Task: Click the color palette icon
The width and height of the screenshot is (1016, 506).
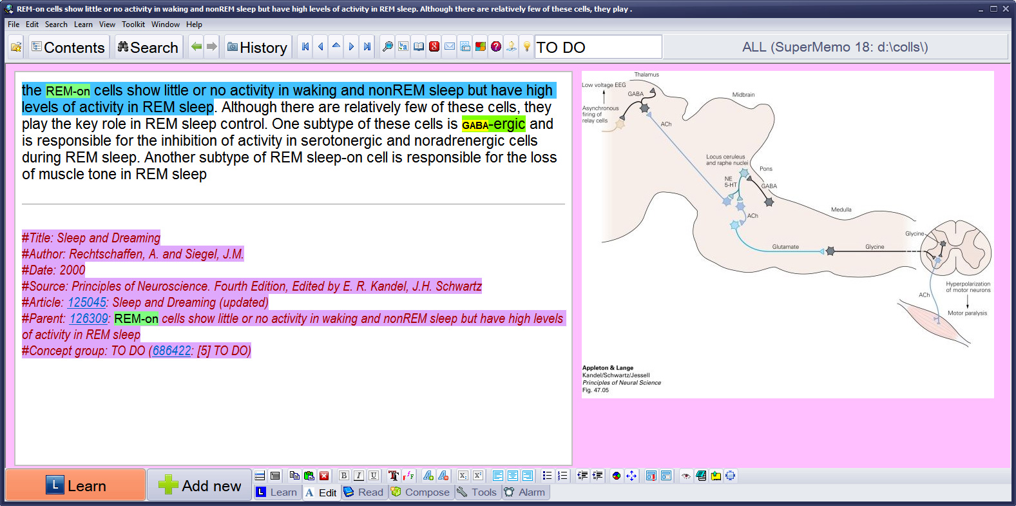Action: coord(617,476)
